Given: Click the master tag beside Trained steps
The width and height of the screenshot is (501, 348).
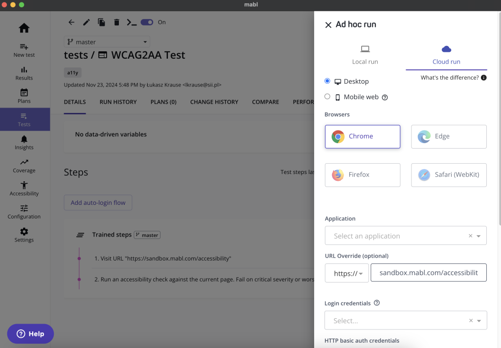Looking at the screenshot, I should (x=147, y=235).
